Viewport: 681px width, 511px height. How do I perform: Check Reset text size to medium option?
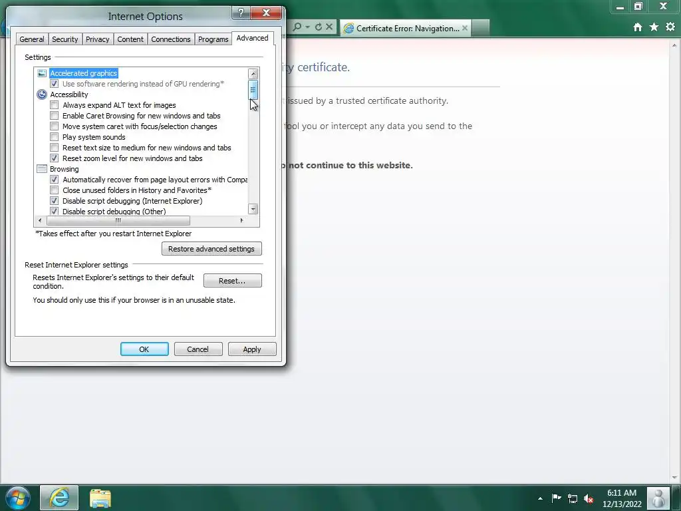coord(55,148)
